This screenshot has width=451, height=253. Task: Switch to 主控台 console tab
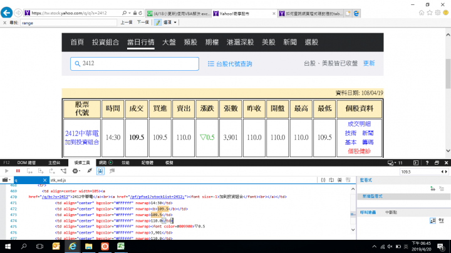[54, 163]
